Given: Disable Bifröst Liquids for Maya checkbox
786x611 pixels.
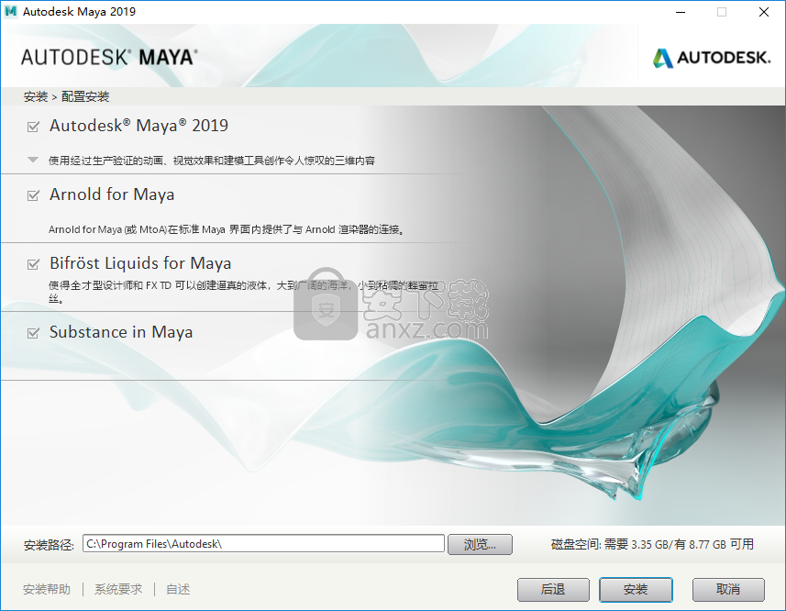Looking at the screenshot, I should (33, 263).
